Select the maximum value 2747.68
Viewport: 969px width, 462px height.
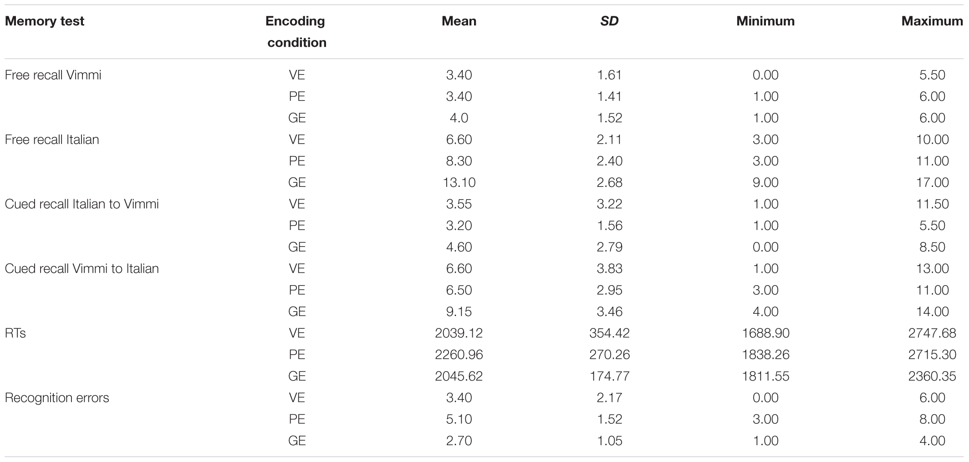click(x=932, y=333)
